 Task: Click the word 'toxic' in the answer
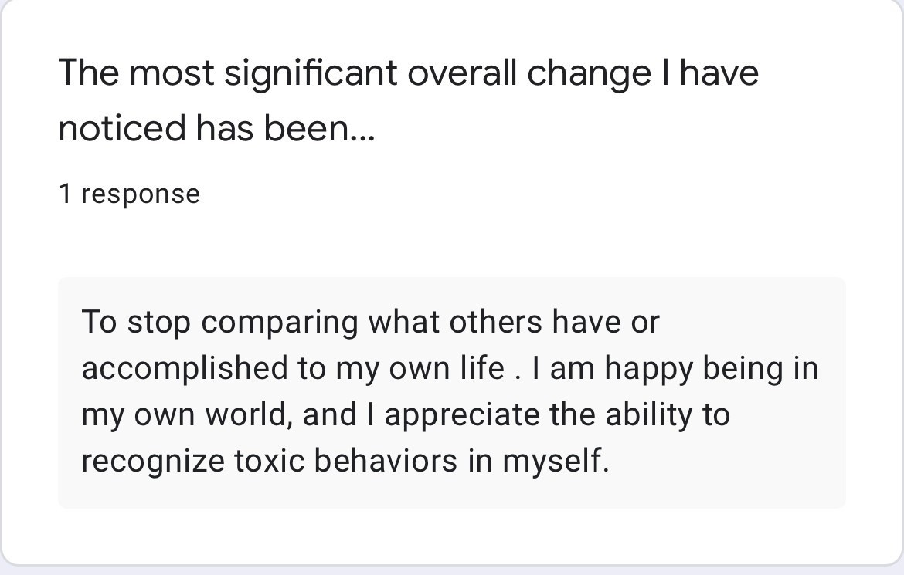click(269, 461)
